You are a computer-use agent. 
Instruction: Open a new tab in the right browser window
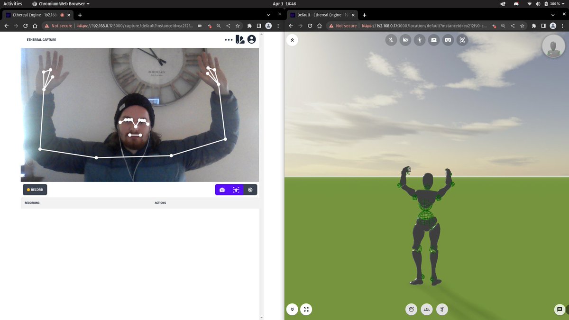click(364, 15)
